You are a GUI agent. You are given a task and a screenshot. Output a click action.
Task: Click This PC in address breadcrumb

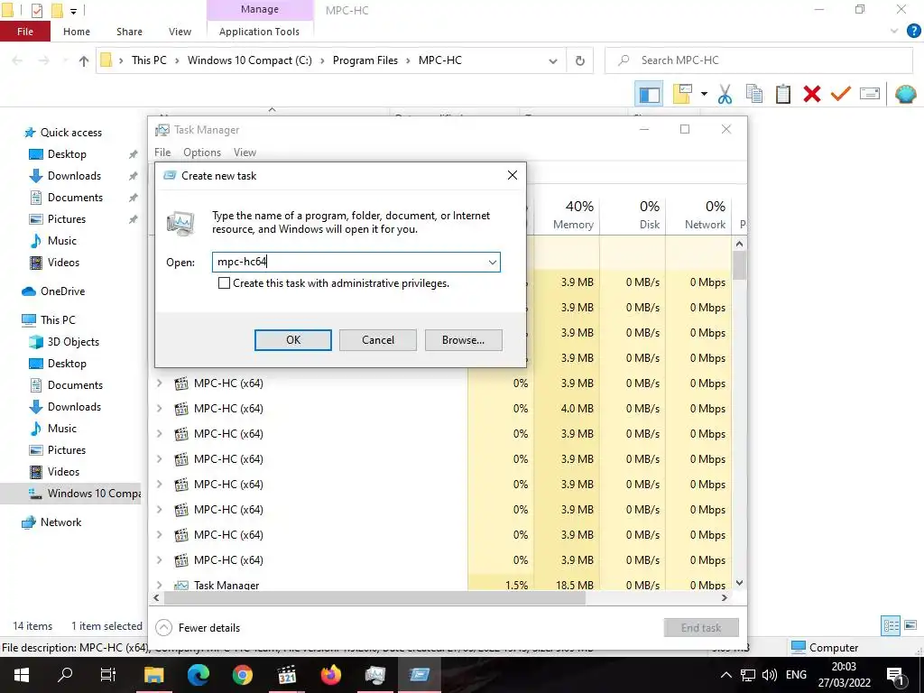(x=149, y=60)
